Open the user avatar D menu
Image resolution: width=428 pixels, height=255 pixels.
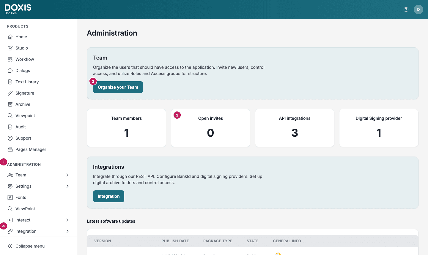[418, 9]
